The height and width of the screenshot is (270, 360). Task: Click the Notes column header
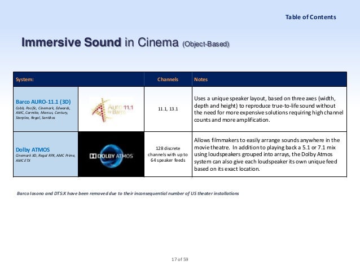(201, 79)
